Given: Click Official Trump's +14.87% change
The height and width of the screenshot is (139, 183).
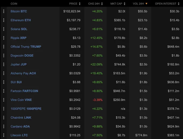Looking at the screenshot, I should coord(97,47).
